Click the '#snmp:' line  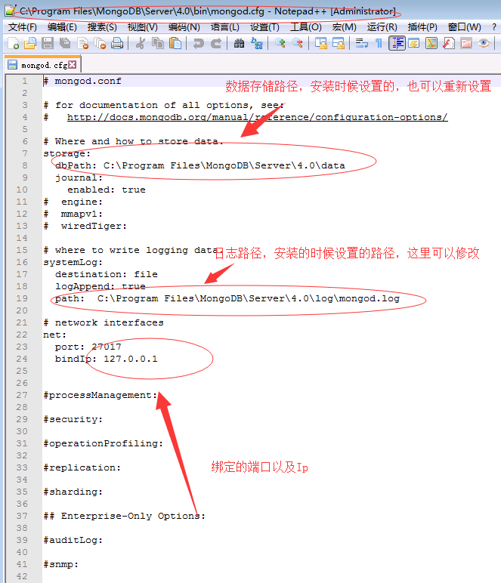click(x=61, y=564)
